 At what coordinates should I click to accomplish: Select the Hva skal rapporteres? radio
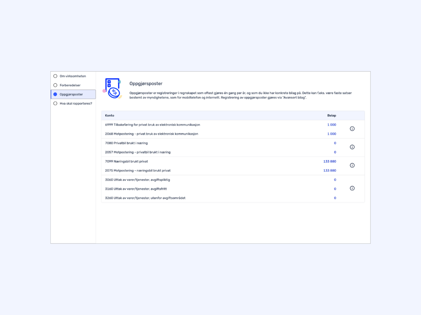55,103
